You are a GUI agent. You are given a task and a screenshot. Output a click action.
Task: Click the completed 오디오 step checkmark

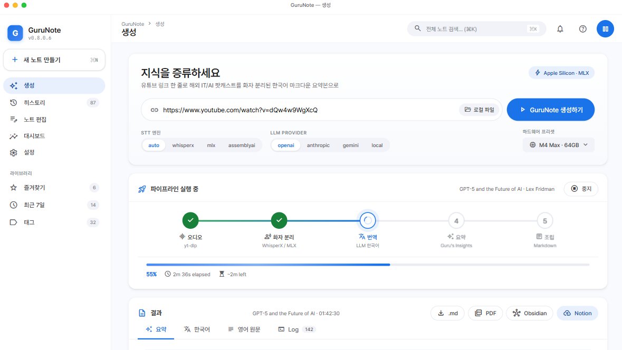[190, 220]
